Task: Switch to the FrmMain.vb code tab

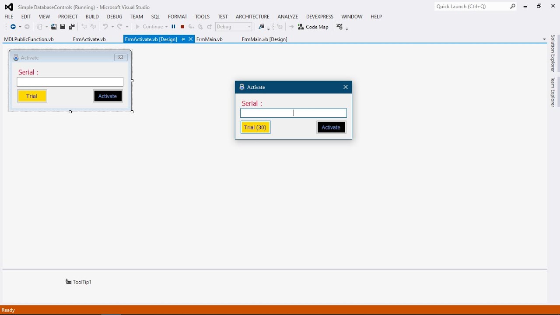Action: tap(210, 39)
